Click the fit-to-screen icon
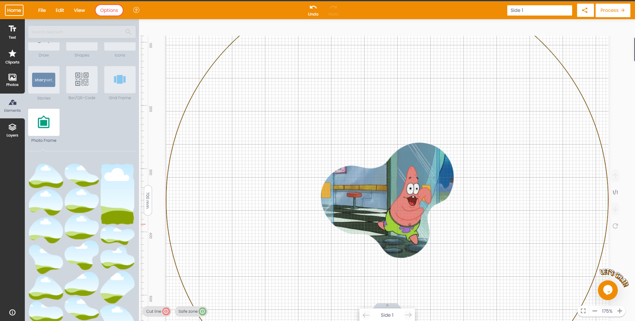Screen dimensions: 635x321 (583, 311)
